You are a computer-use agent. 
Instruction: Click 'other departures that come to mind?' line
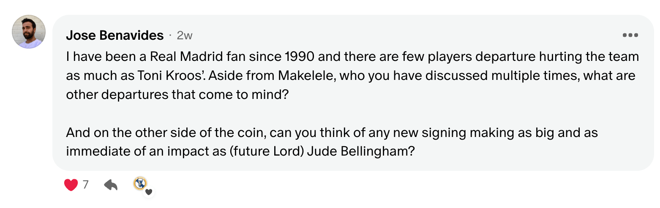[x=177, y=95]
